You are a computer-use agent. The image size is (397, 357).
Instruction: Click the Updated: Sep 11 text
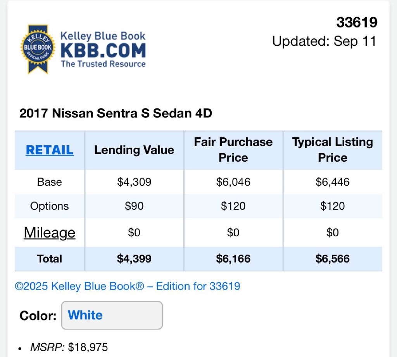click(324, 41)
